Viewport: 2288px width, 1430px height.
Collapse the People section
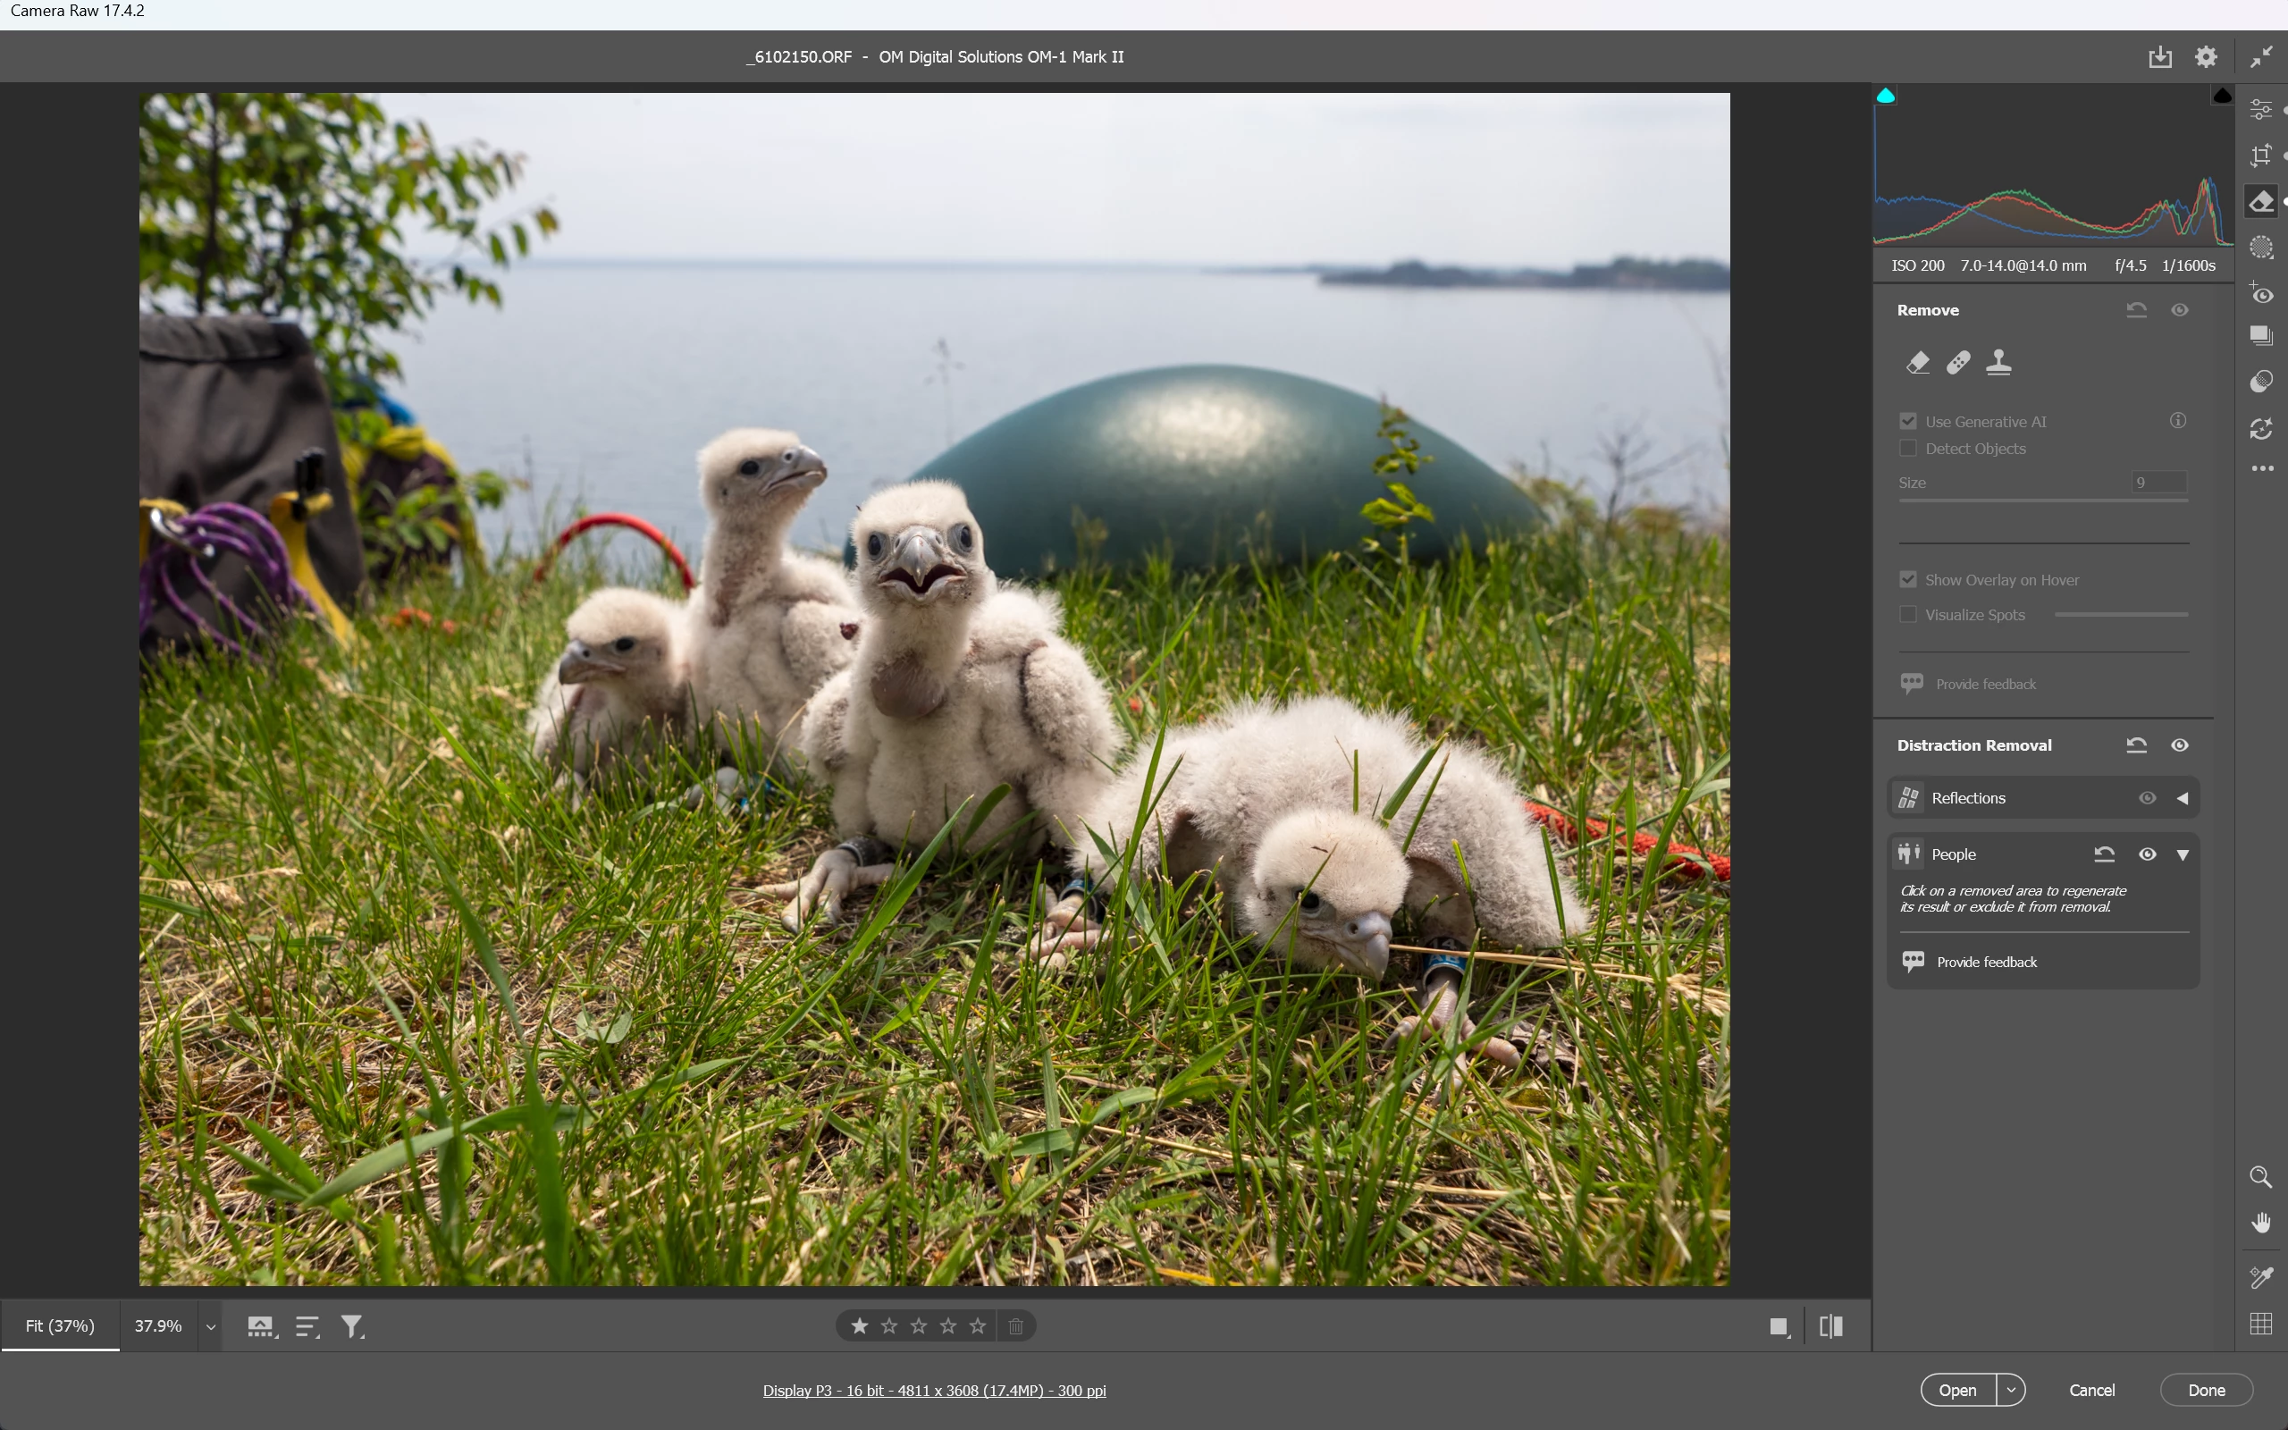tap(2183, 855)
